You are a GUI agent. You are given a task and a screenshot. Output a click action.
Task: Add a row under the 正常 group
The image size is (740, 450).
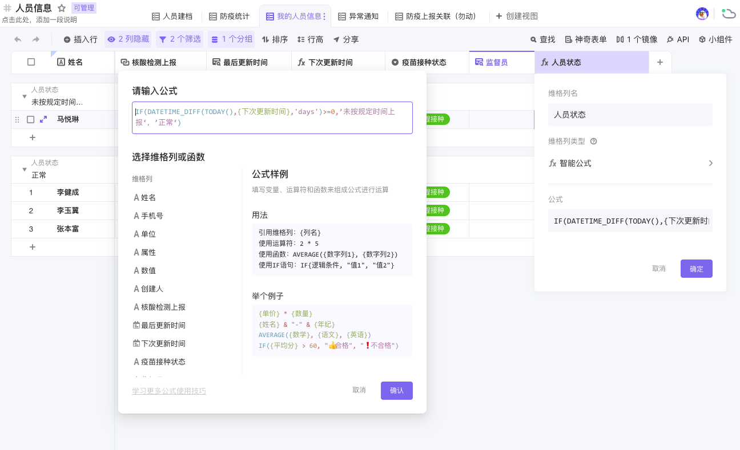(x=33, y=247)
